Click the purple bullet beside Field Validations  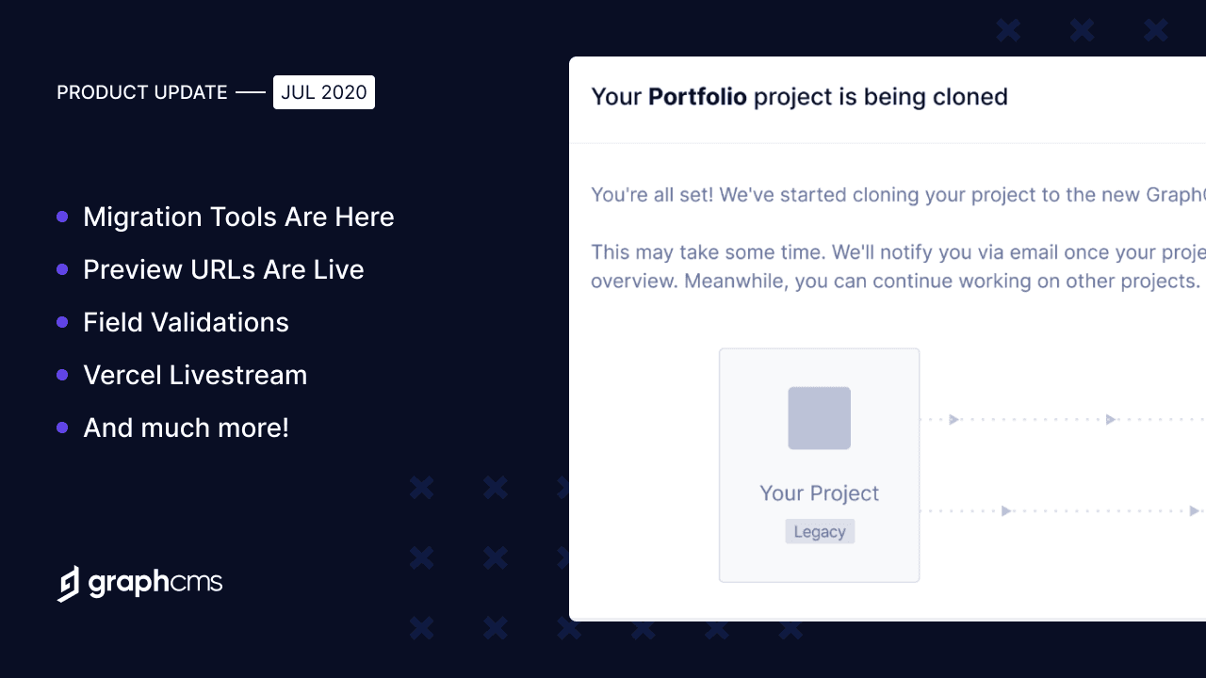click(62, 322)
